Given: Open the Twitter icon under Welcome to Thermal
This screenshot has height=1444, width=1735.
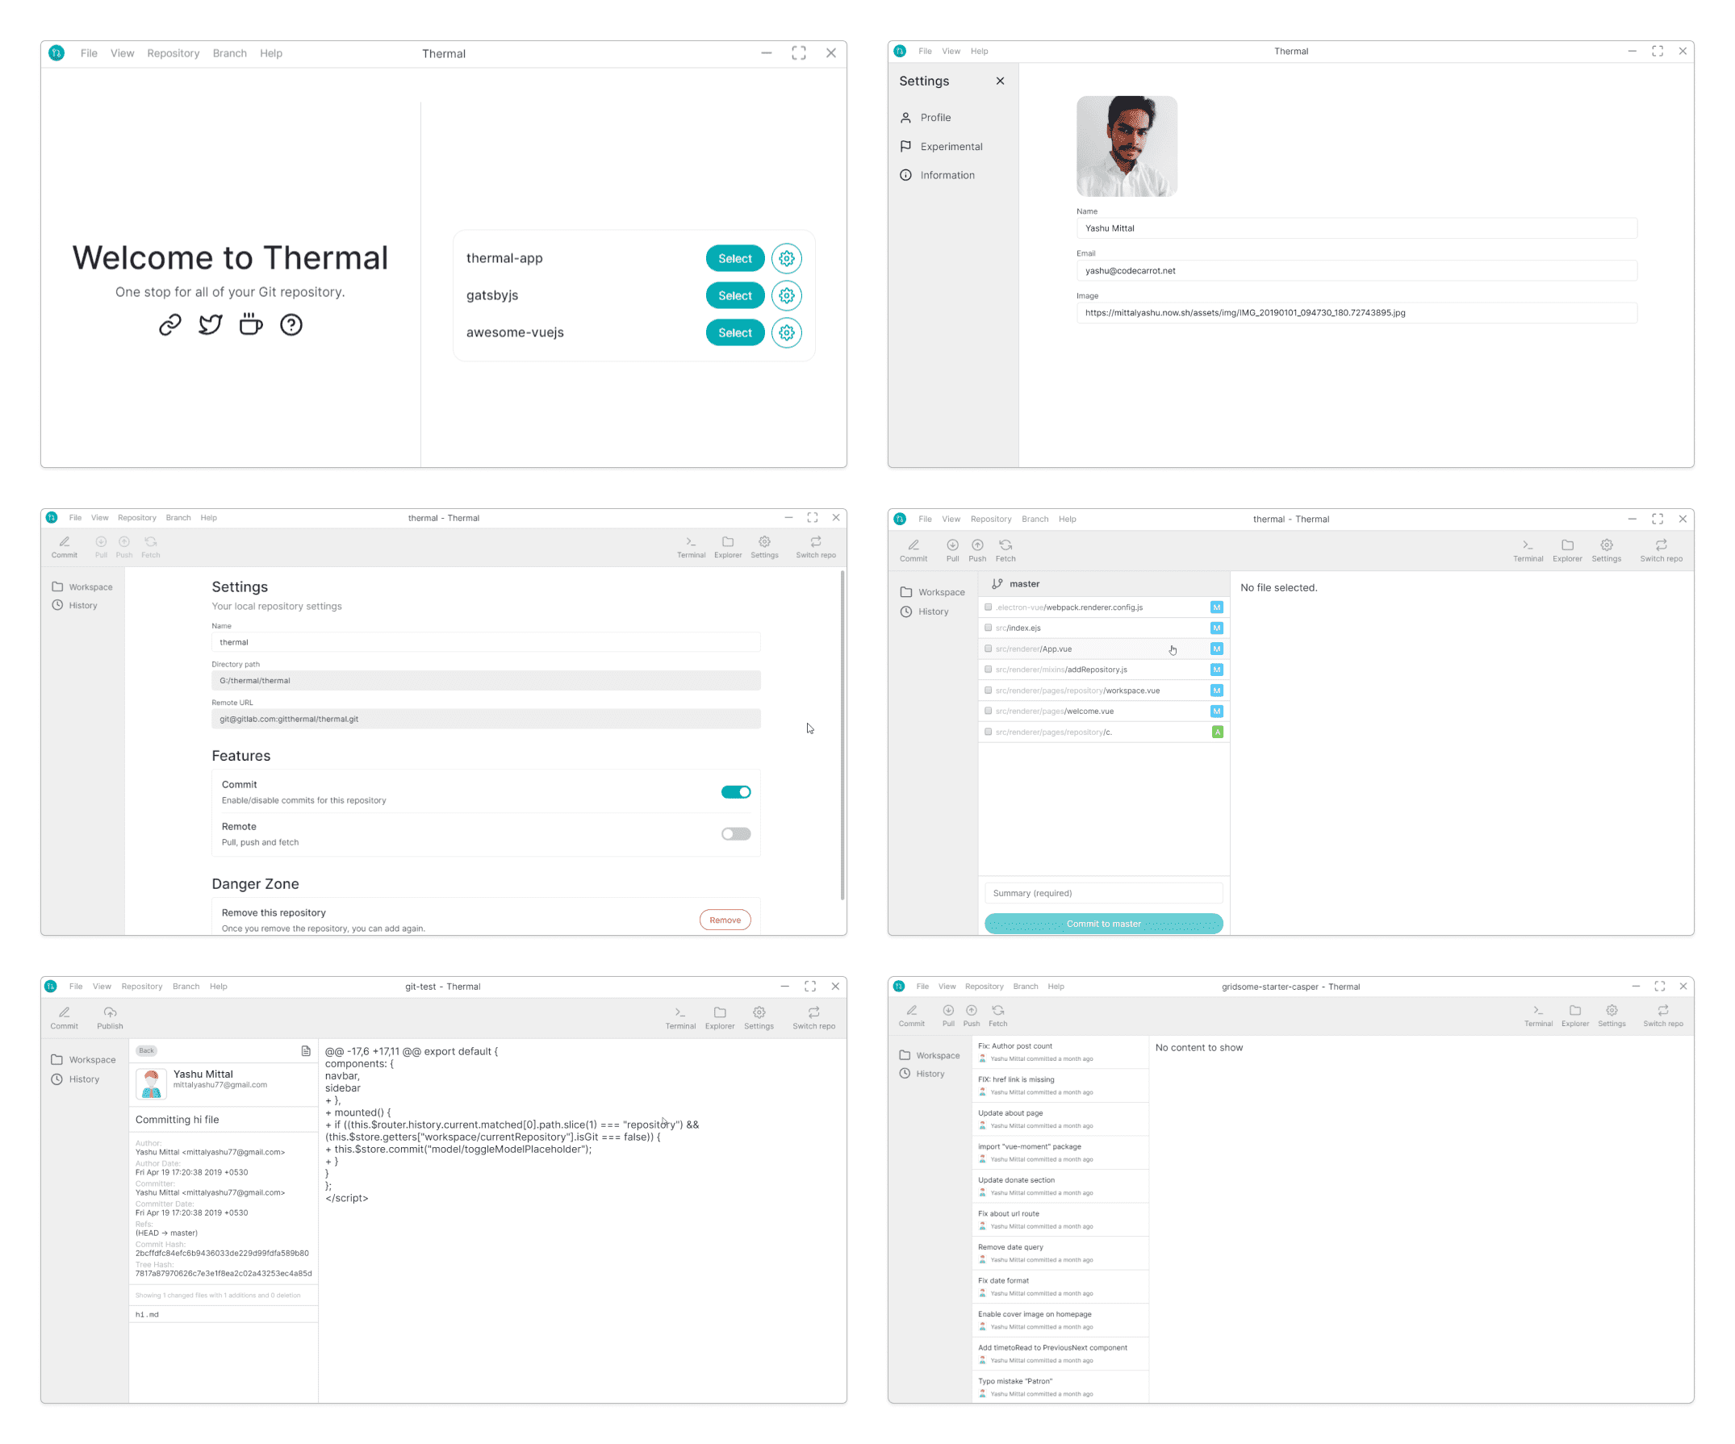Looking at the screenshot, I should click(211, 324).
